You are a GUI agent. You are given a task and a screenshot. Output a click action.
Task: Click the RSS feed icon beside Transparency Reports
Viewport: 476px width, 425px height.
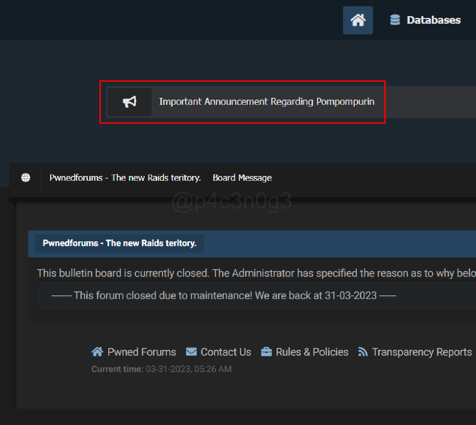pyautogui.click(x=363, y=352)
